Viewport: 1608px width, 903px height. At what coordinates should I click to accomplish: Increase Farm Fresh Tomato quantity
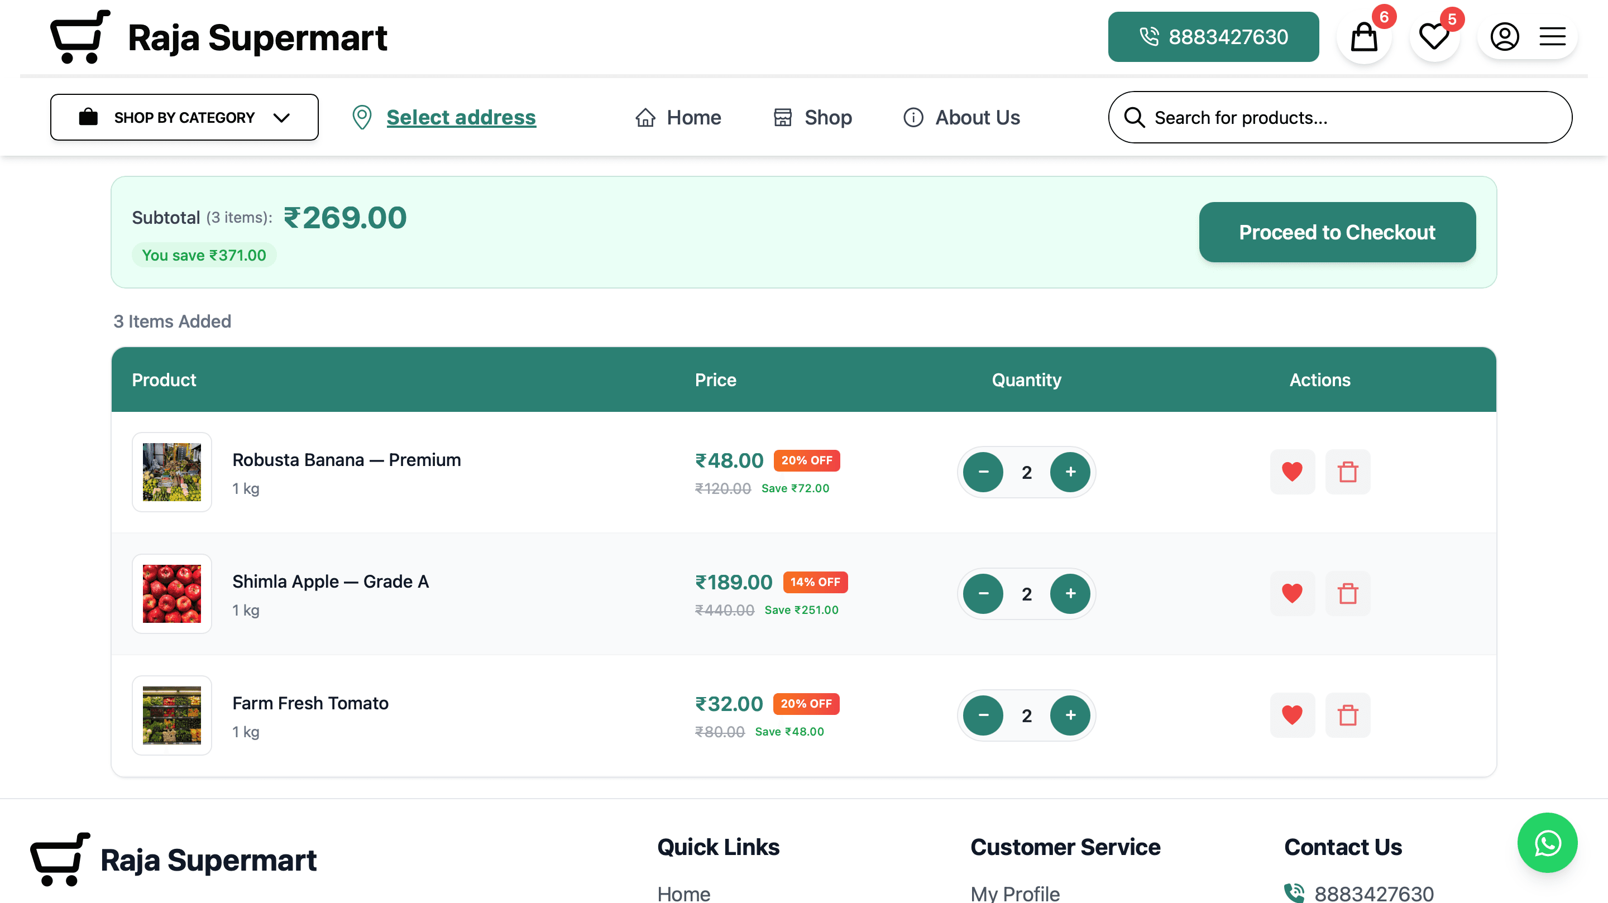pyautogui.click(x=1070, y=715)
